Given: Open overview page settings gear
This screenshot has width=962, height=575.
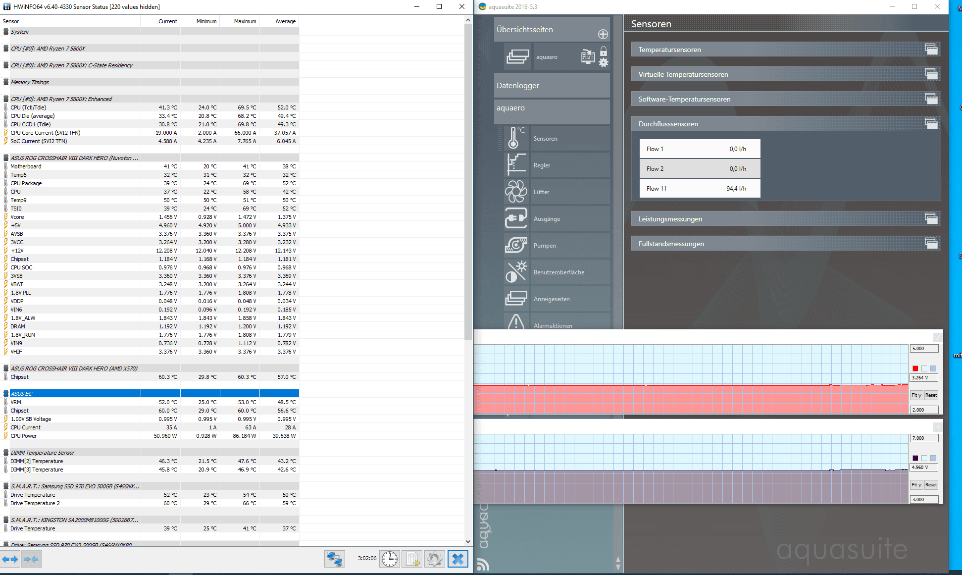Looking at the screenshot, I should 604,62.
